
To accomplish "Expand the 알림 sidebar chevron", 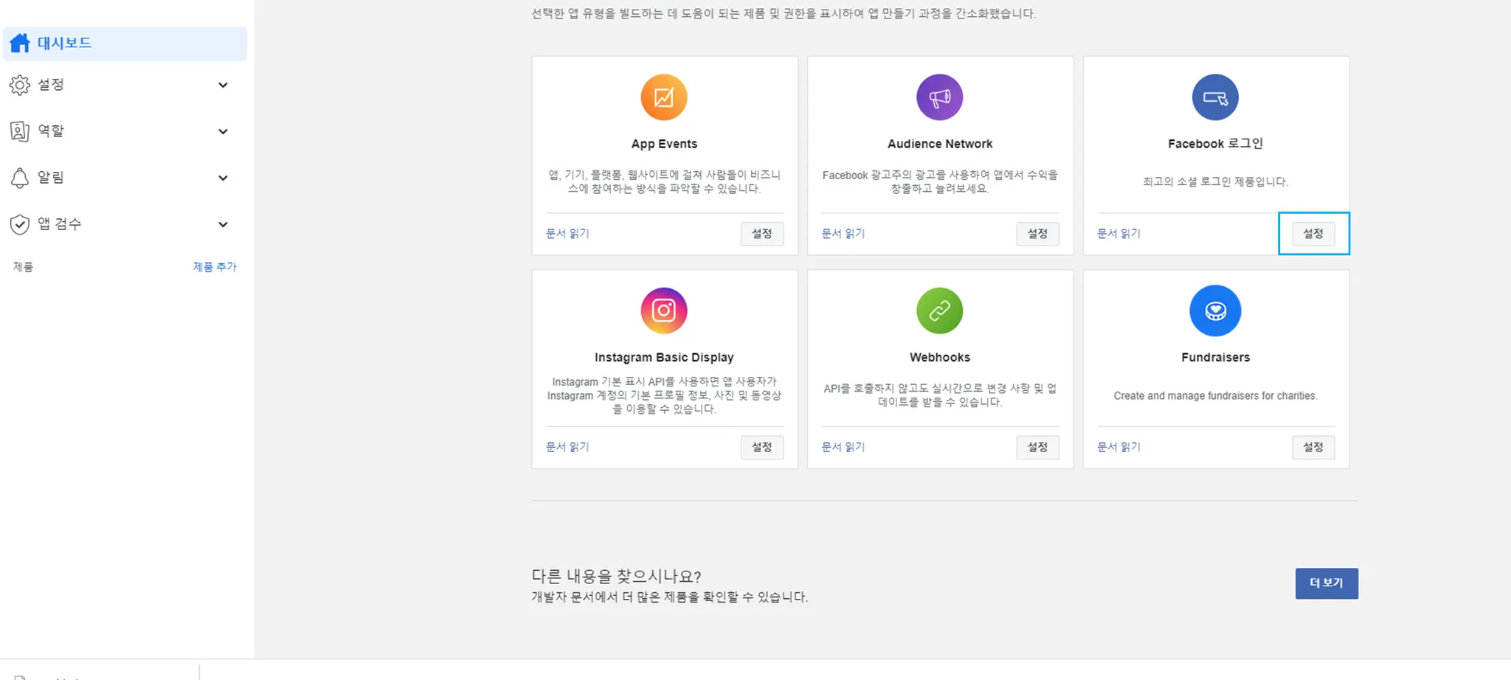I will point(223,178).
